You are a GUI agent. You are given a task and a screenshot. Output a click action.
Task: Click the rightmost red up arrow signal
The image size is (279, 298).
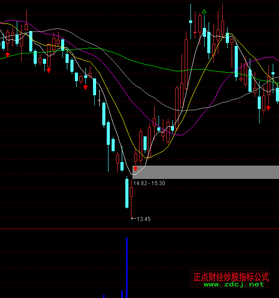[x=268, y=108]
